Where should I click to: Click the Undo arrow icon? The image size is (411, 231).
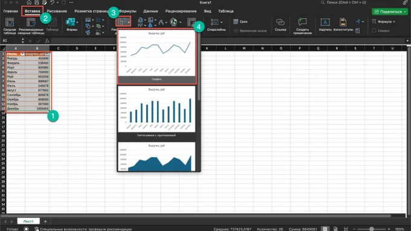(x=52, y=2)
